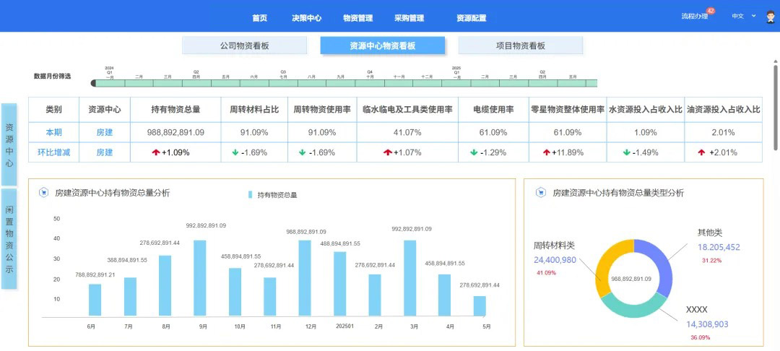
Task: Click red up arrow beside +1.09%
Action: coord(156,152)
